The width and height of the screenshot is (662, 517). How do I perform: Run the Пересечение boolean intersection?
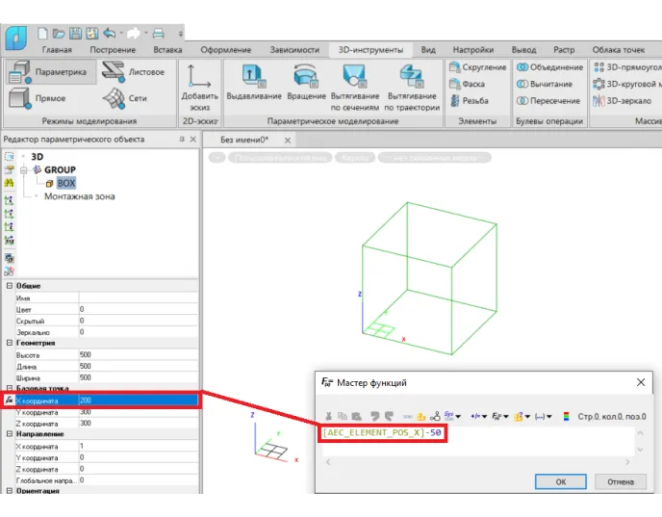pos(548,101)
